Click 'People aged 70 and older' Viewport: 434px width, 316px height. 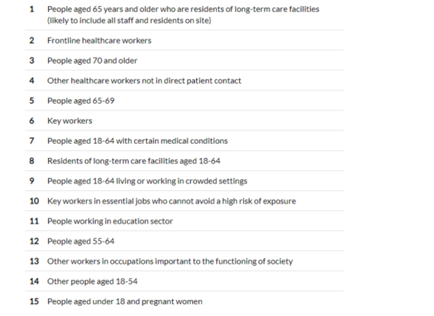[92, 61]
